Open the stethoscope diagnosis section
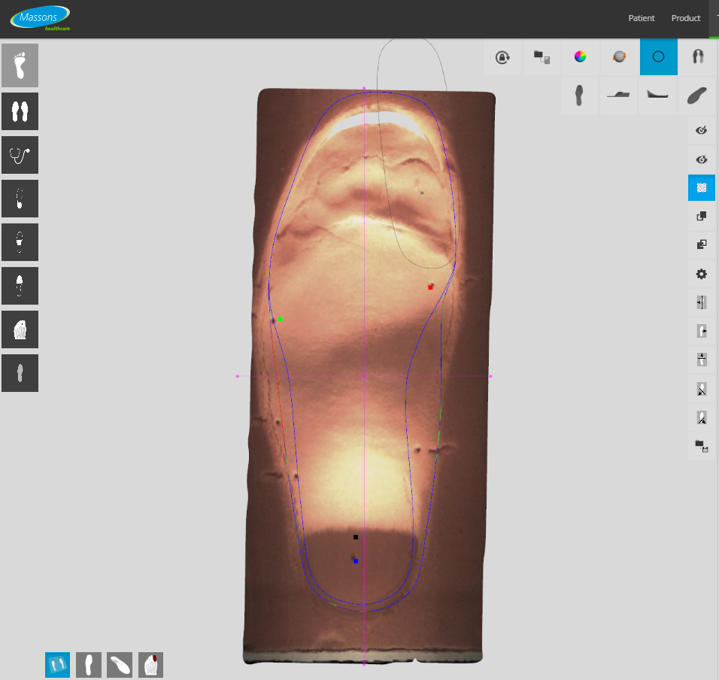 20,155
